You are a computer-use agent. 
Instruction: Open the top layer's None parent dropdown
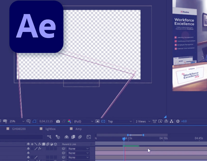(78, 149)
